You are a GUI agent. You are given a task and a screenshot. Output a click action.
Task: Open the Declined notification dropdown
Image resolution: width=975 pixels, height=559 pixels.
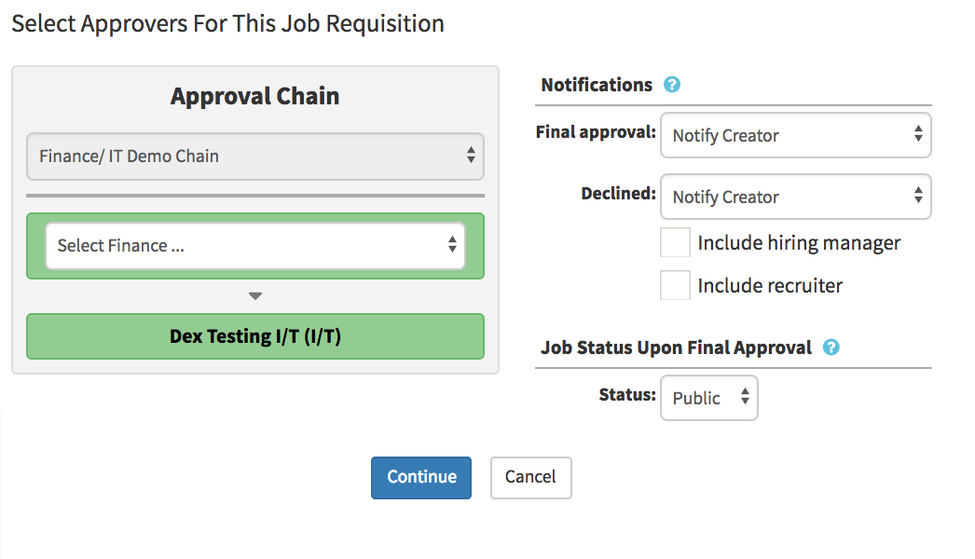click(795, 197)
